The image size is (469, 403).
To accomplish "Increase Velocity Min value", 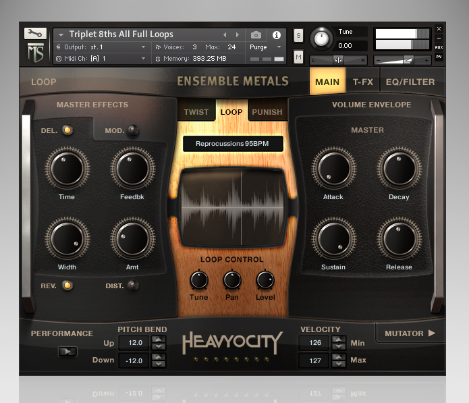I will pyautogui.click(x=339, y=340).
